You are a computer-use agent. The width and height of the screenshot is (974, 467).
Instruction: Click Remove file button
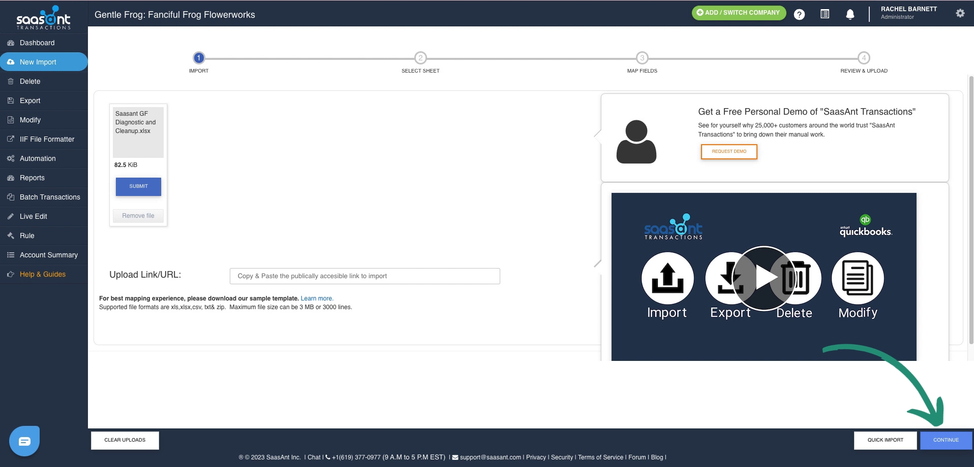click(x=138, y=216)
